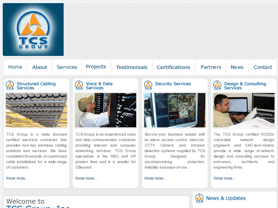
Task: Click the paragraph starting "Secure your business assets"
Action: click(175, 151)
